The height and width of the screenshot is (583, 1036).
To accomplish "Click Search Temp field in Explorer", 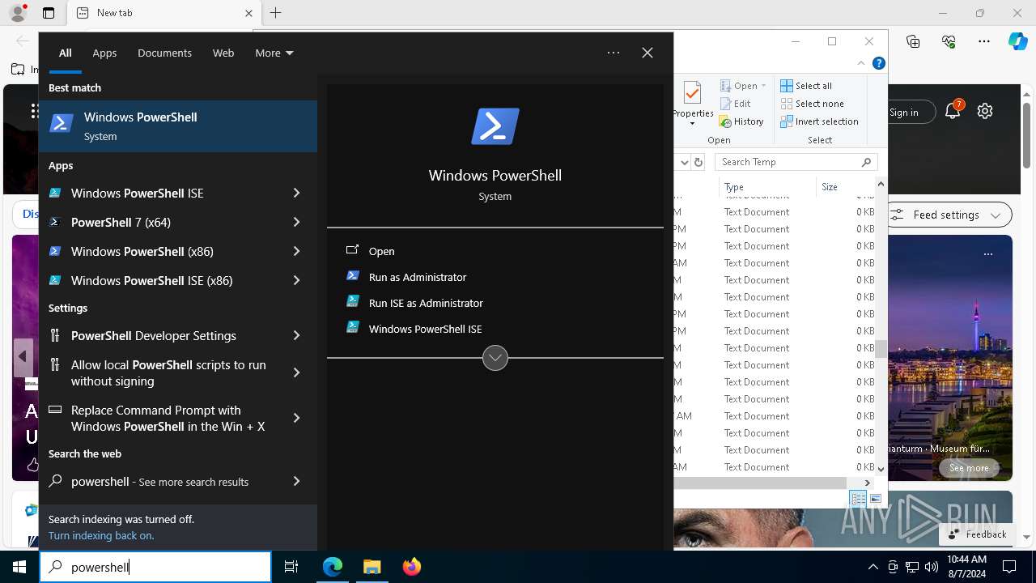I will click(796, 162).
